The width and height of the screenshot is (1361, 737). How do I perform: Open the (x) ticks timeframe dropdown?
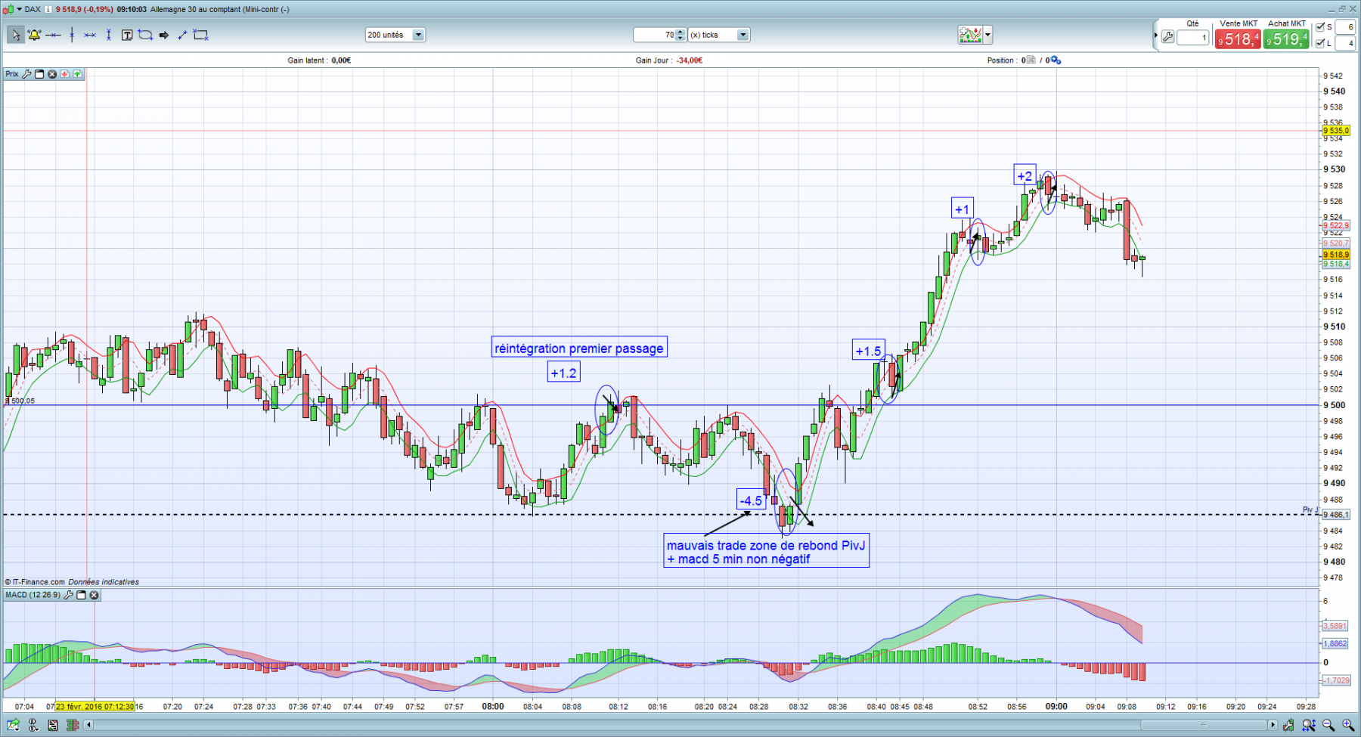[743, 35]
